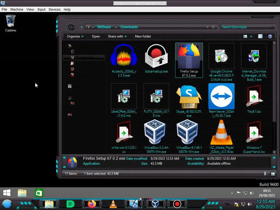
Task: Open the VirtualBox cube icon on host taskbar
Action: coord(155,204)
